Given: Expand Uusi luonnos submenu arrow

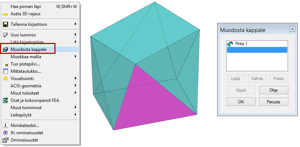Looking at the screenshot, I should click(x=76, y=35).
